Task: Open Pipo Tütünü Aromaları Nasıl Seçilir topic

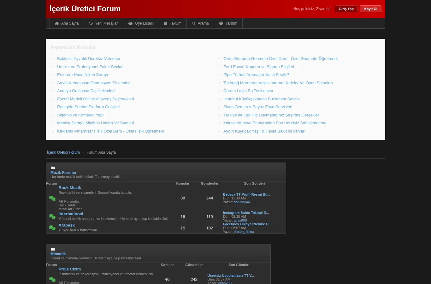Action: 256,75
